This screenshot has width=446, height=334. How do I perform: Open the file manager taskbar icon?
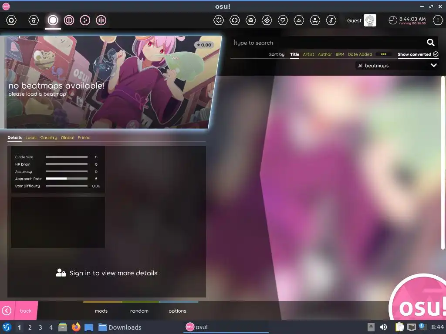pos(63,327)
